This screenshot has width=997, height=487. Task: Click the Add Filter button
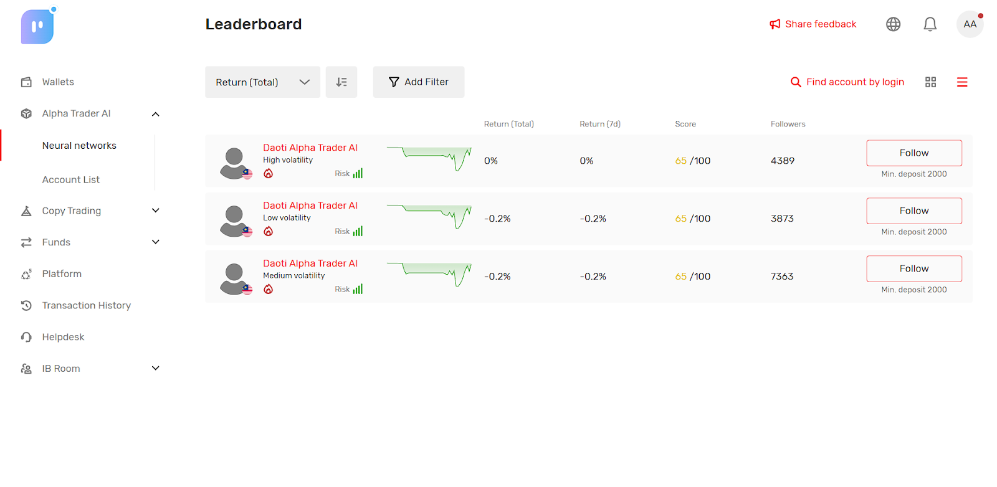coord(419,82)
